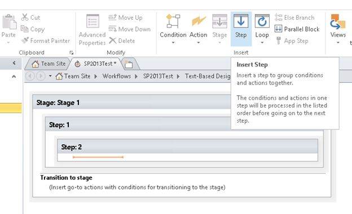The image size is (352, 214).
Task: Expand arrow after Workflows breadcrumb
Action: tap(137, 76)
